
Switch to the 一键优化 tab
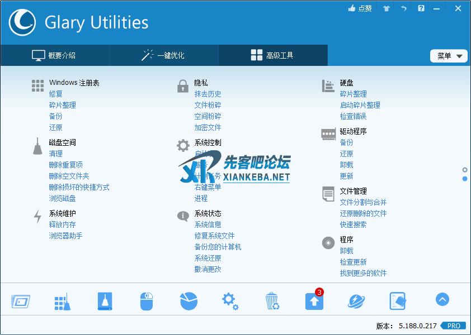tap(163, 55)
